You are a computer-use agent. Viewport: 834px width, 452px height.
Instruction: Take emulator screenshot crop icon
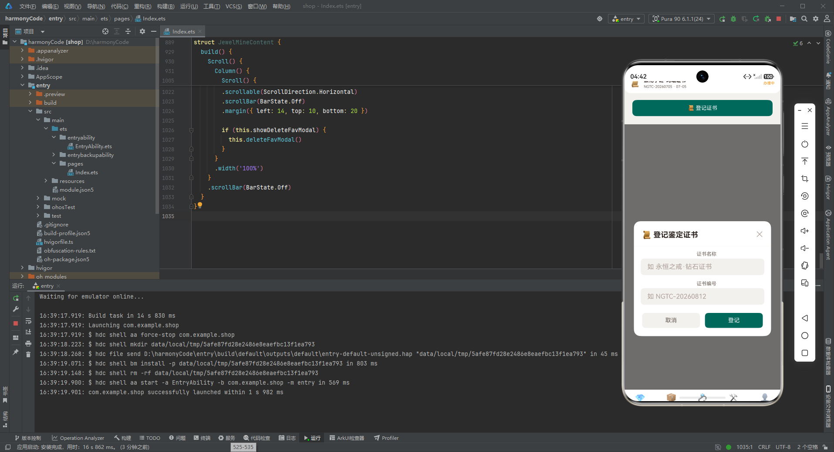tap(805, 179)
